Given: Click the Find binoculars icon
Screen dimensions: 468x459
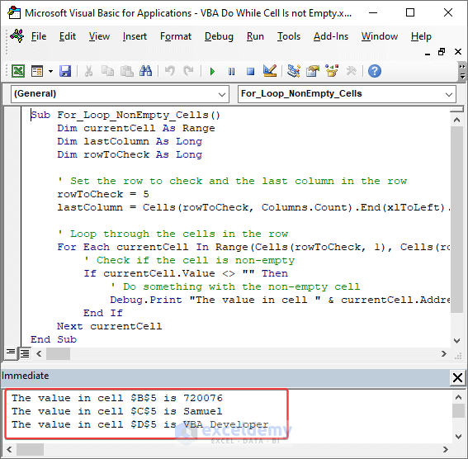Looking at the screenshot, I should click(x=145, y=71).
